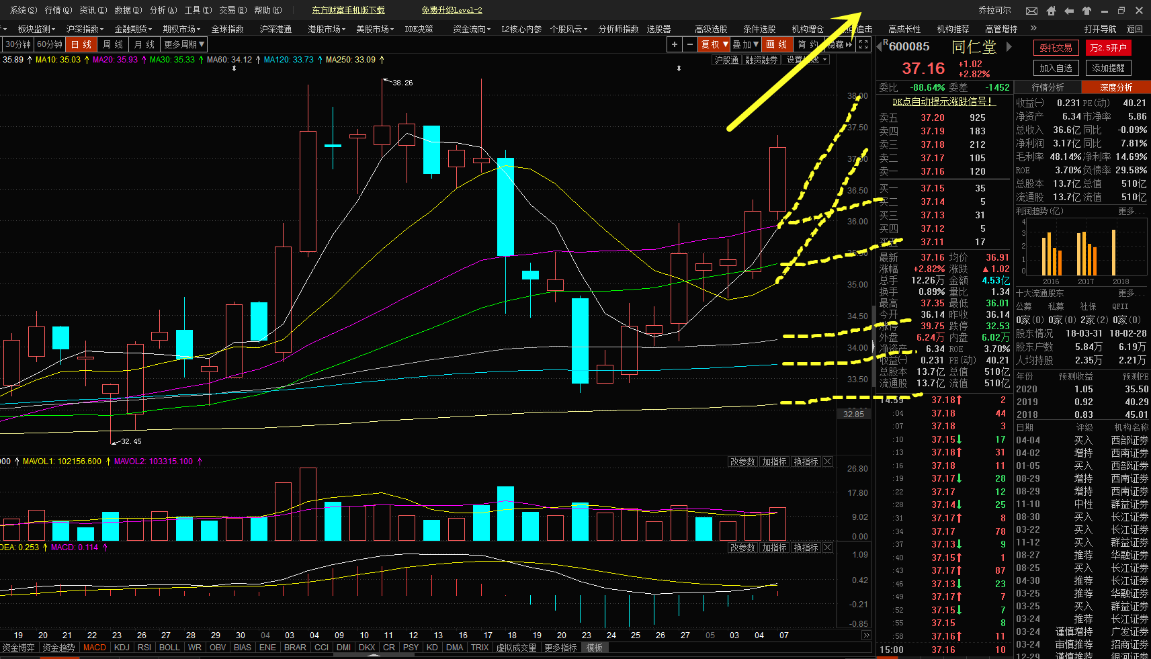Click the 加入自选 button
1151x659 pixels.
[1056, 68]
